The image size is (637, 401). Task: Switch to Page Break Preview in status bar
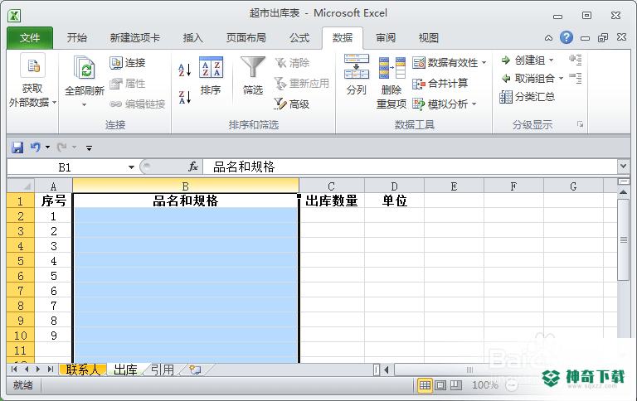point(456,385)
